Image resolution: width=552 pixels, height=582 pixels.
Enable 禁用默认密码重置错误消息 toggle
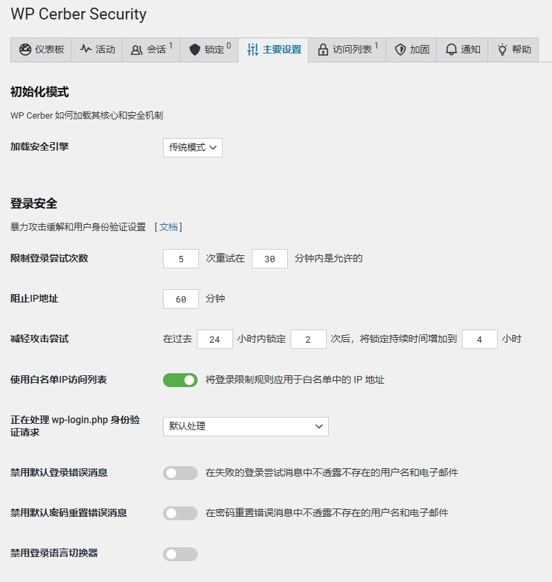pos(180,513)
